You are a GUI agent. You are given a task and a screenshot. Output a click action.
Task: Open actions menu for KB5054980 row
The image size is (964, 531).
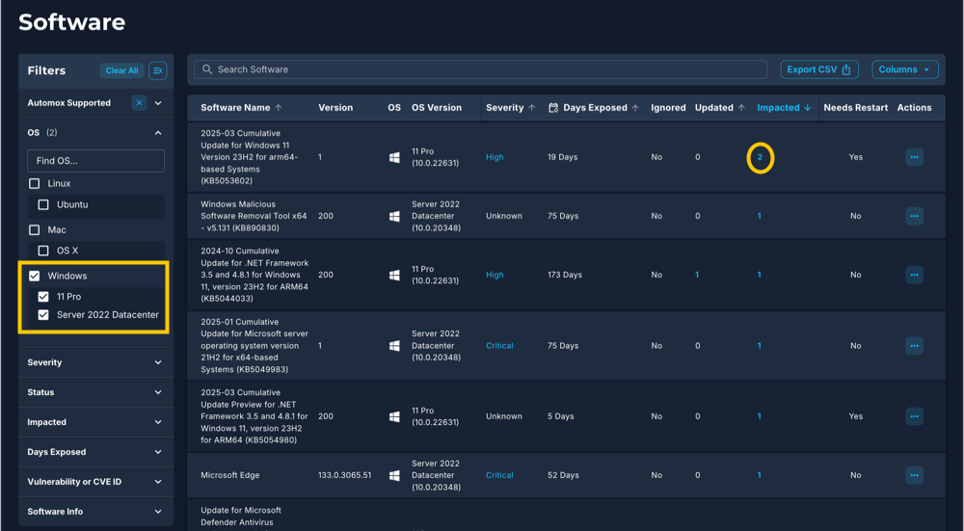(914, 416)
